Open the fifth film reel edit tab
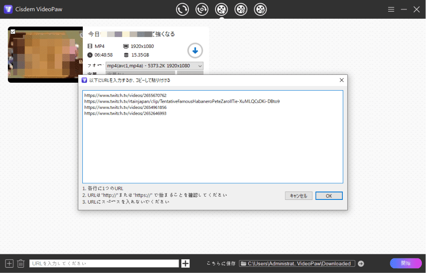This screenshot has height=273, width=426. pos(260,9)
